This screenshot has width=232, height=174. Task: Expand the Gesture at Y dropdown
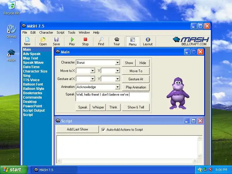[117, 79]
